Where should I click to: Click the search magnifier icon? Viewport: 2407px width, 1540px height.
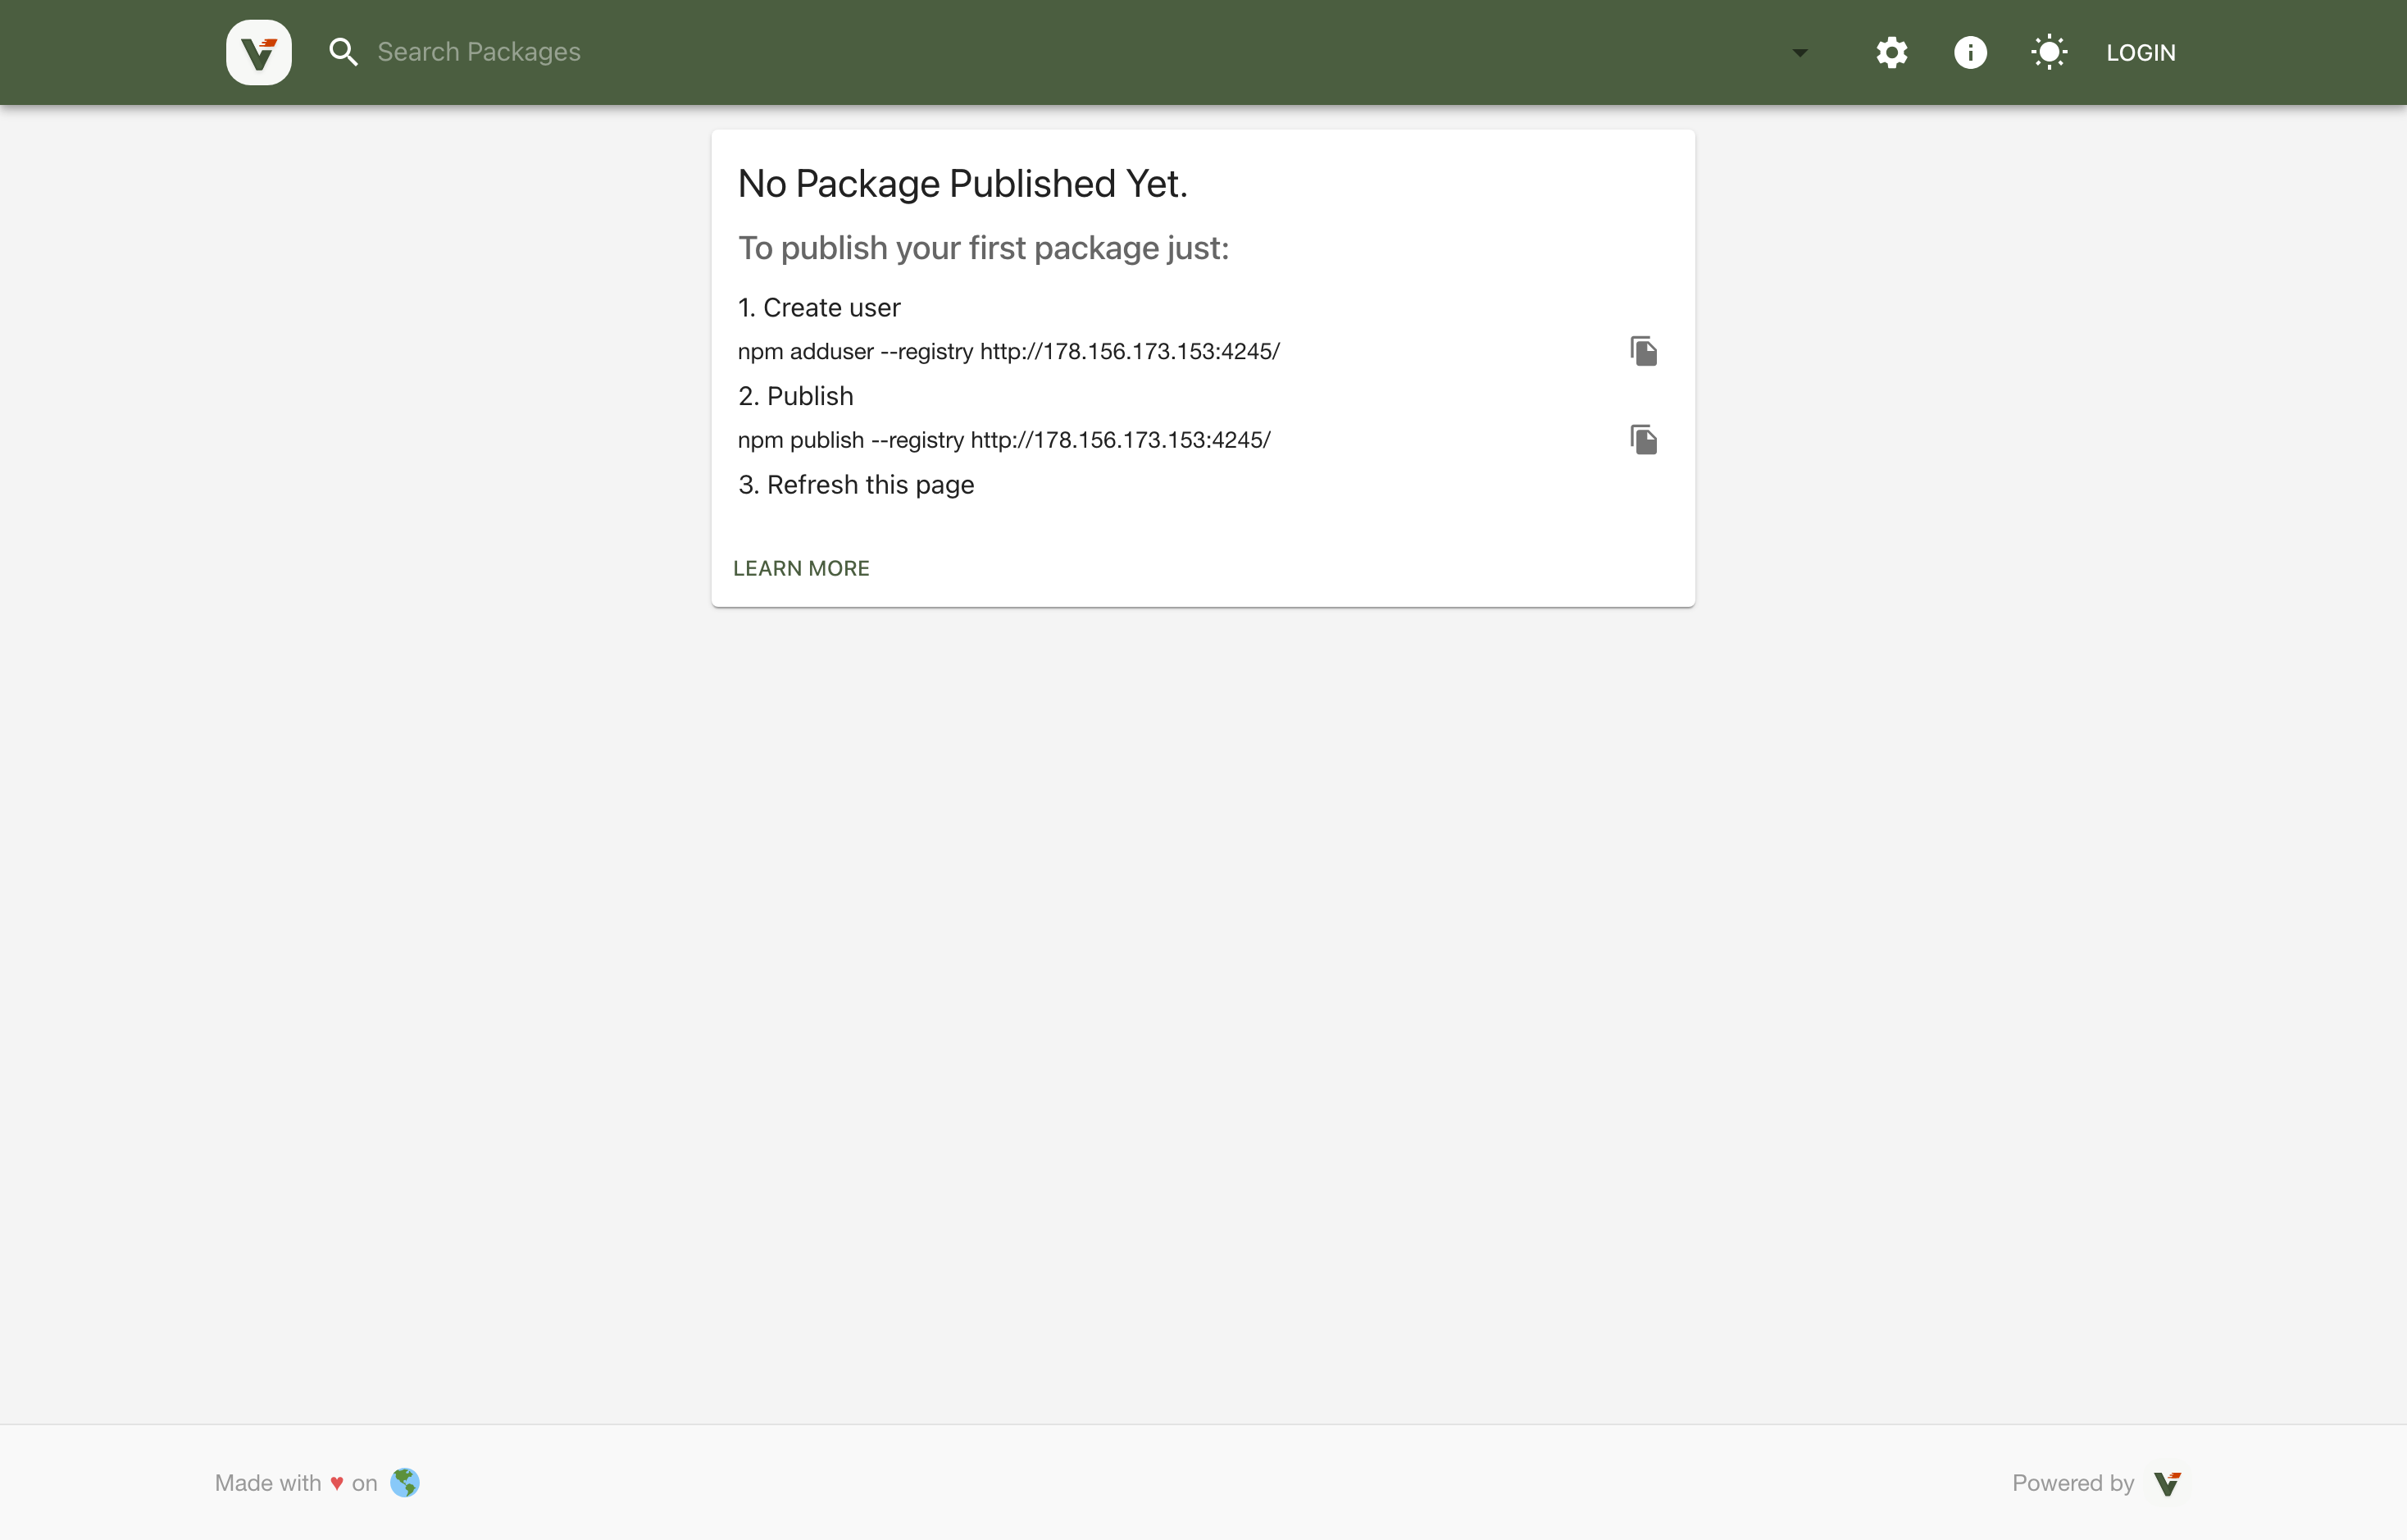coord(344,52)
